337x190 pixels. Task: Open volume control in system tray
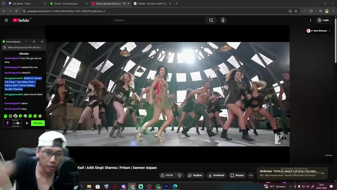tap(308, 187)
